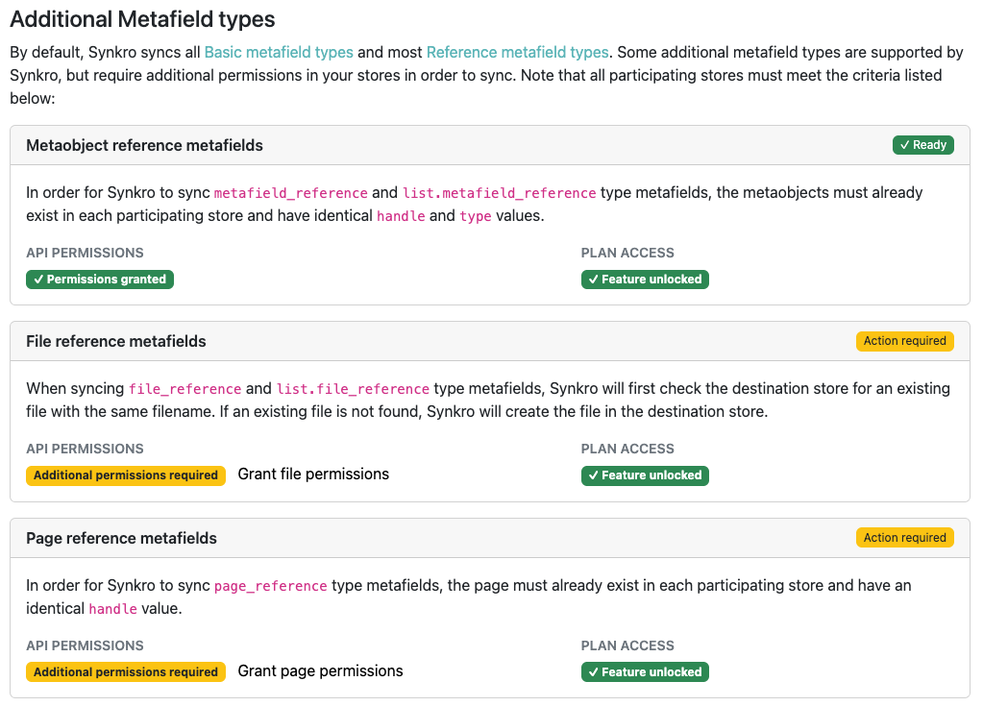
Task: Click the type code text in Metaobject section
Action: click(476, 216)
